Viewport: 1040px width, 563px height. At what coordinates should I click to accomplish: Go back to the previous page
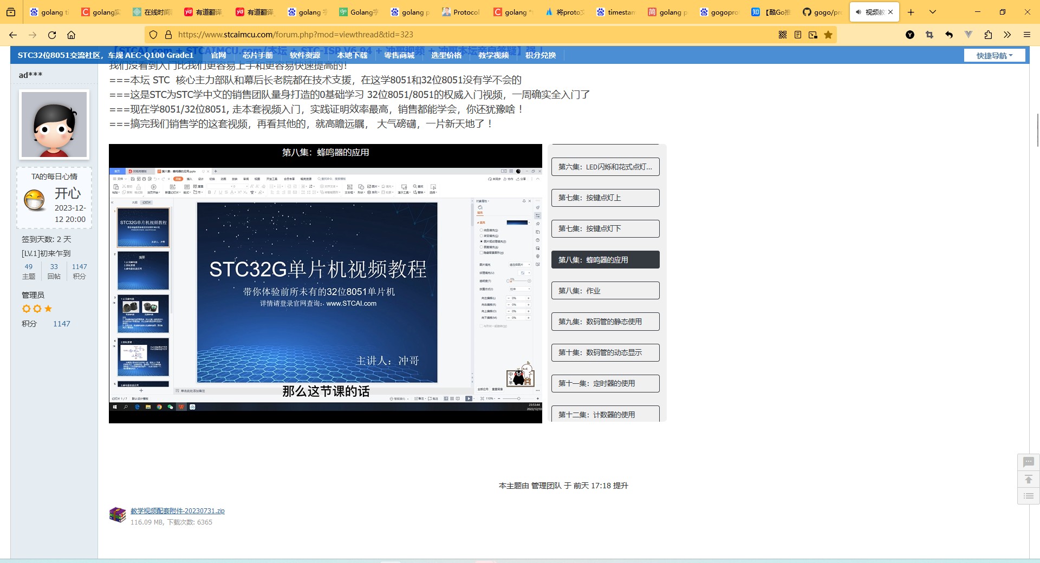[13, 35]
